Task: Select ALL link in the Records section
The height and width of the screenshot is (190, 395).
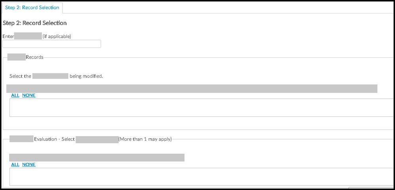Action: 15,95
